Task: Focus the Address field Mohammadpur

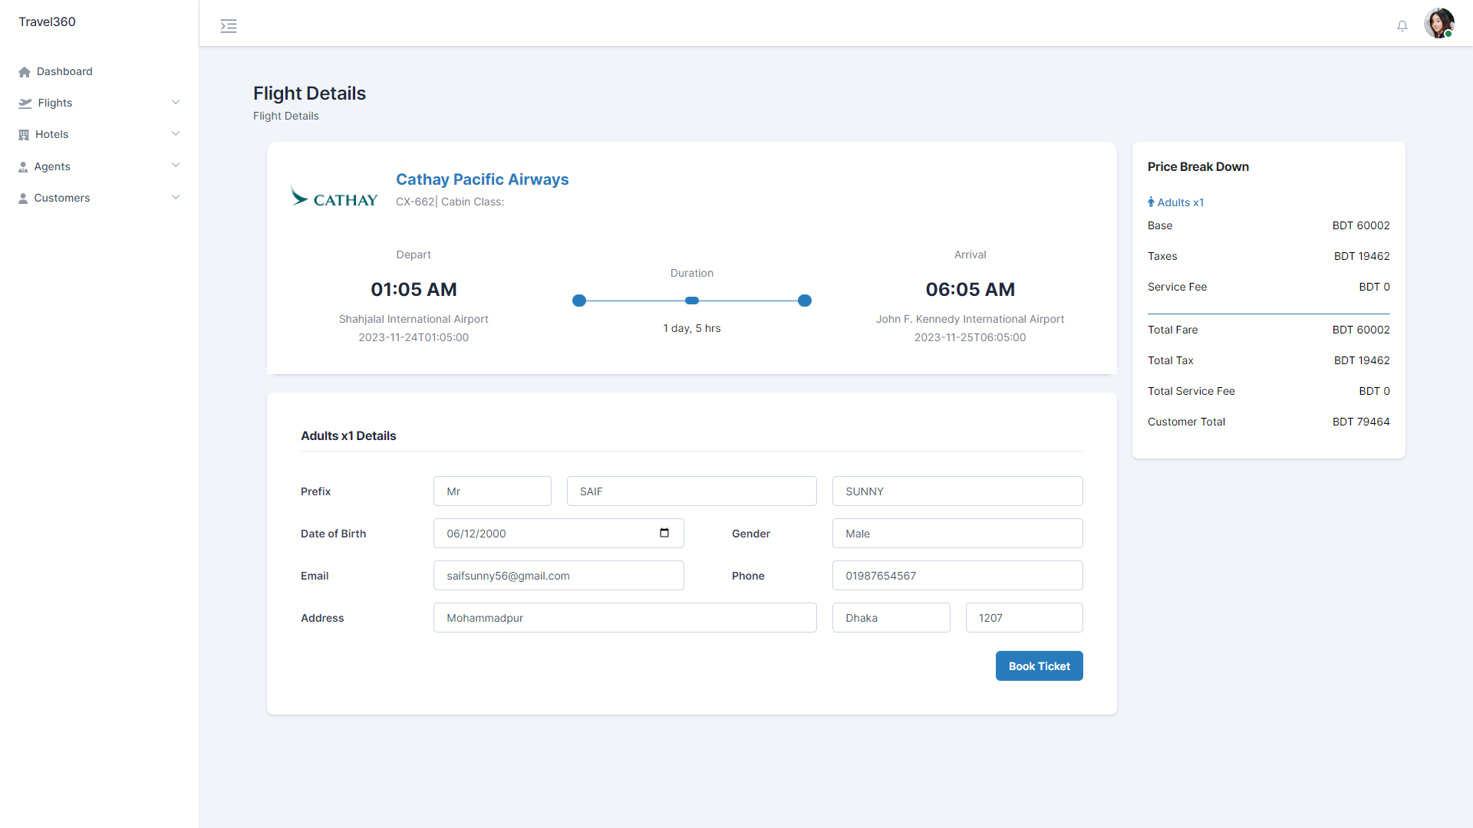Action: tap(625, 617)
